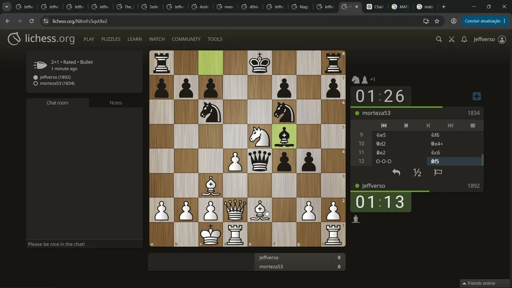
Task: Focus the chat input field
Action: tap(84, 244)
